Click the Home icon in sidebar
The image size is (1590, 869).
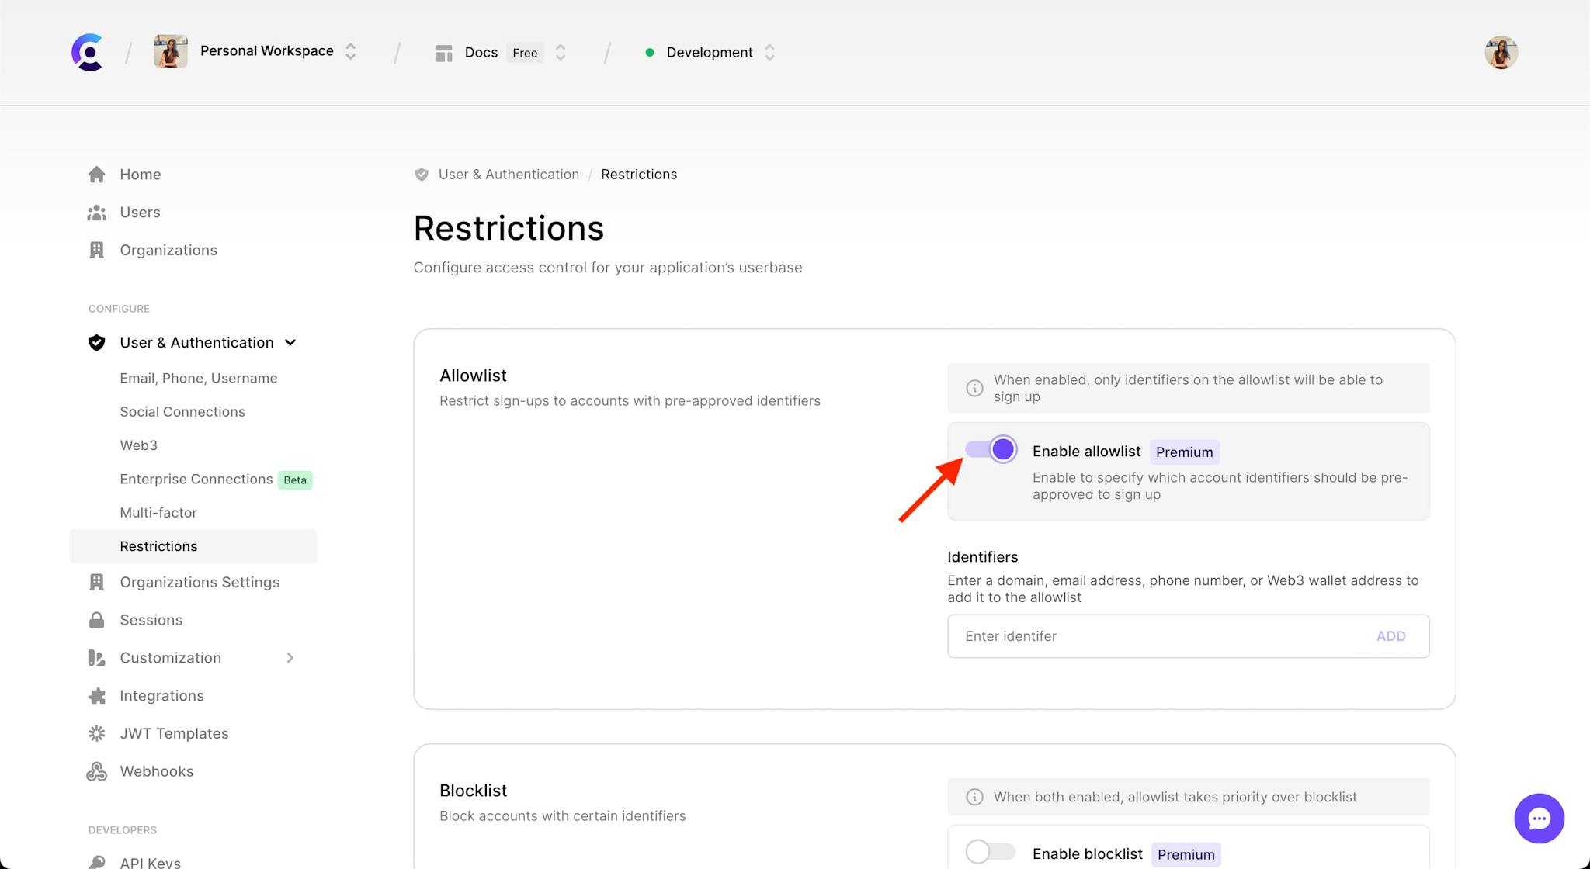coord(96,173)
